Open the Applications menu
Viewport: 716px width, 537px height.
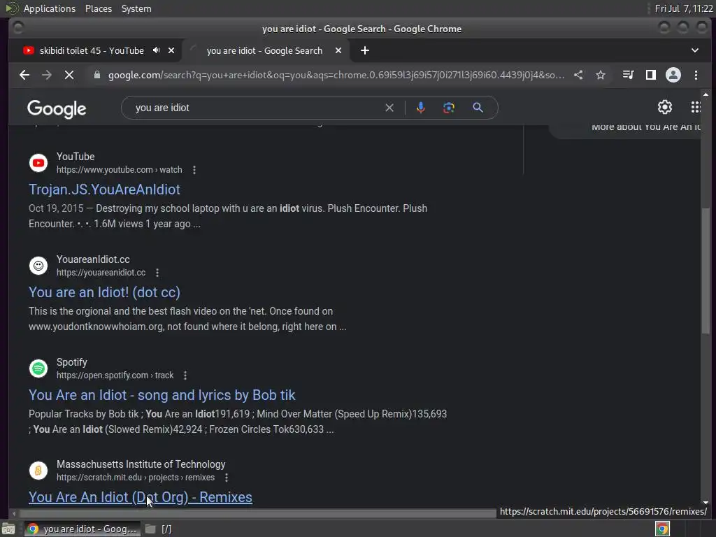pos(50,8)
